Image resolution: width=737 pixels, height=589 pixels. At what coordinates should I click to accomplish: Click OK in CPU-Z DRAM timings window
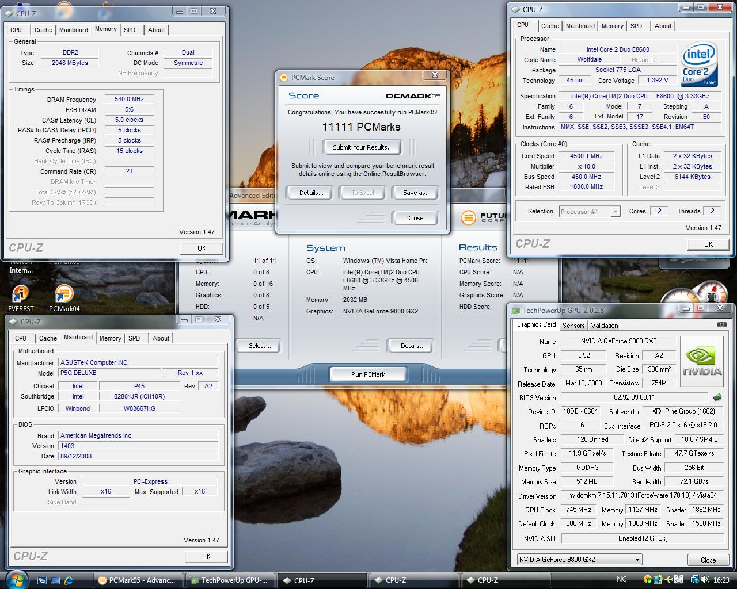coord(202,248)
